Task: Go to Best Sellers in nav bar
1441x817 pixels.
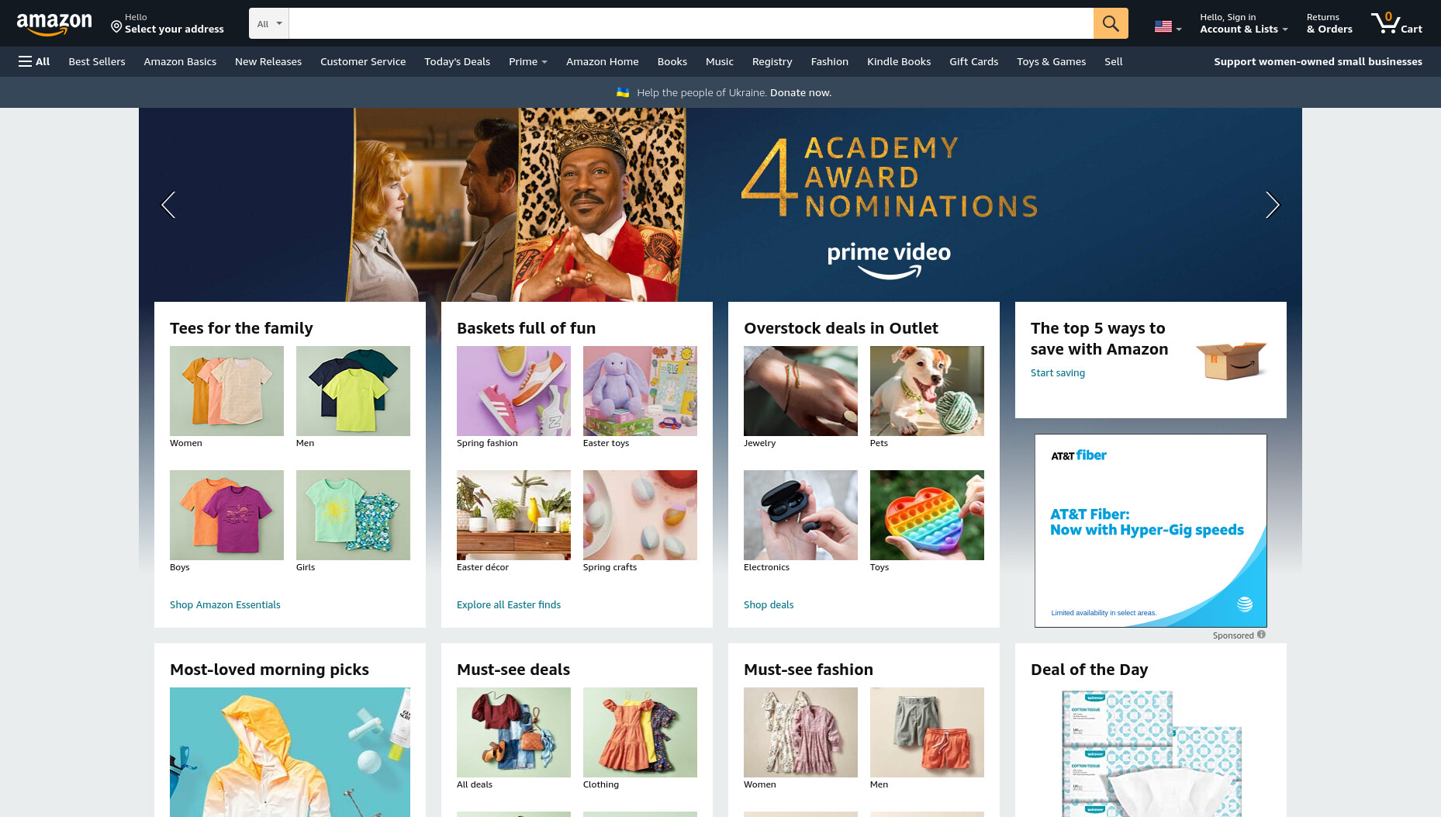Action: pyautogui.click(x=96, y=61)
